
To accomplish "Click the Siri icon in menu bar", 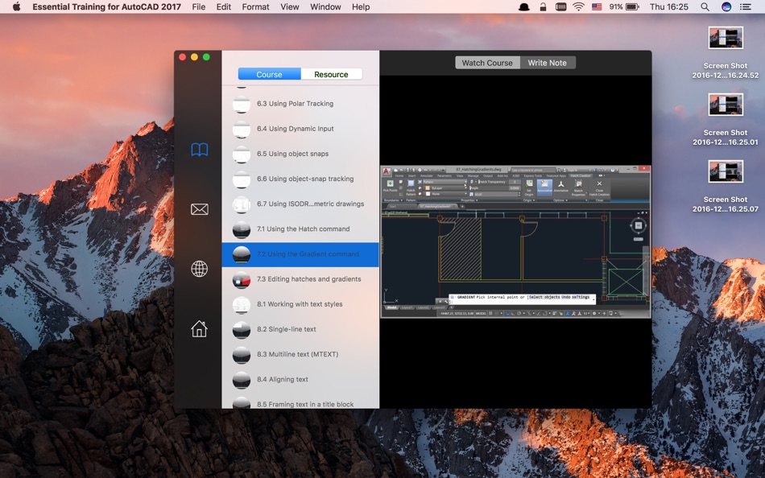I will pyautogui.click(x=726, y=6).
